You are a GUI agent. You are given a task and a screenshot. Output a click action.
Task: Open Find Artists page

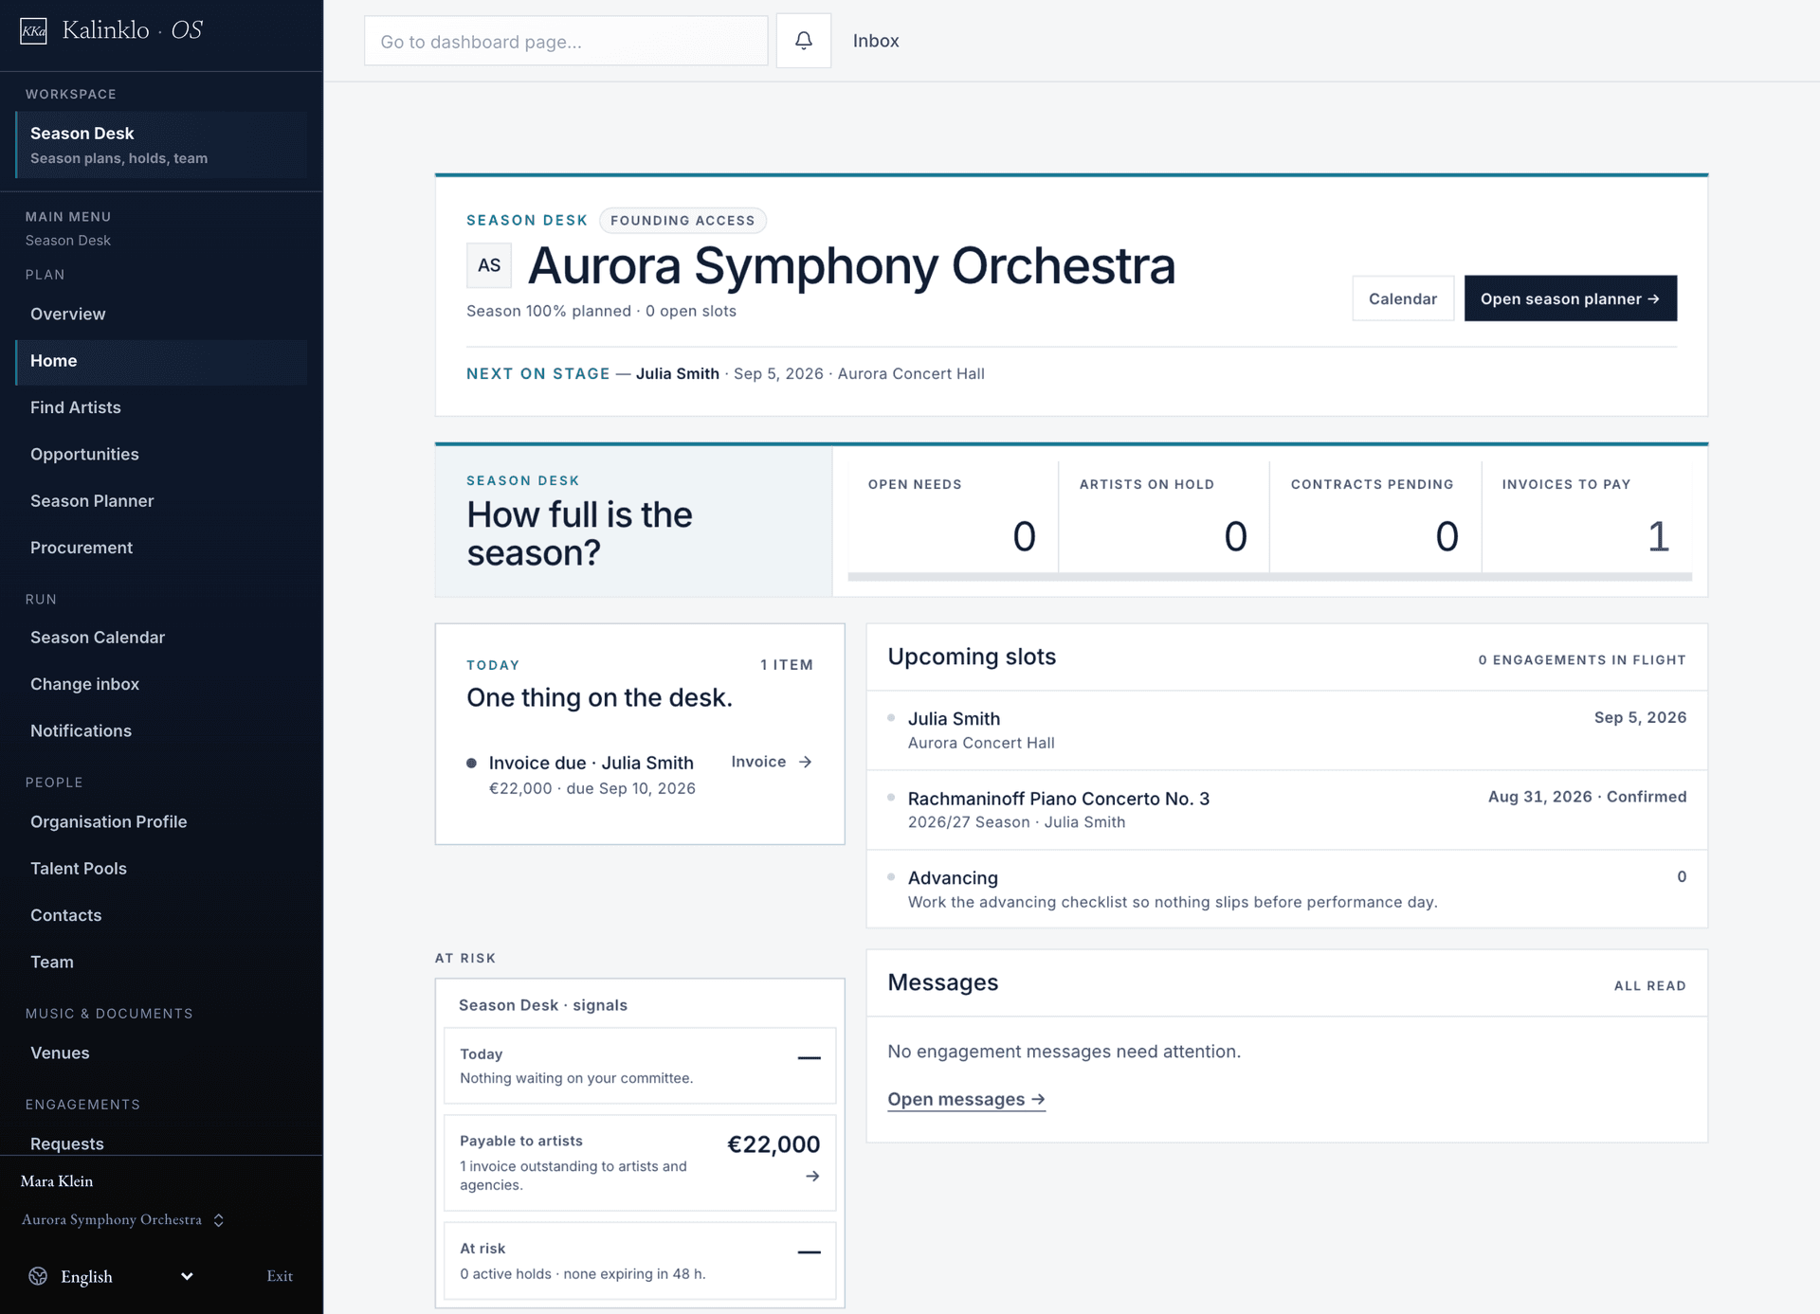pos(161,407)
